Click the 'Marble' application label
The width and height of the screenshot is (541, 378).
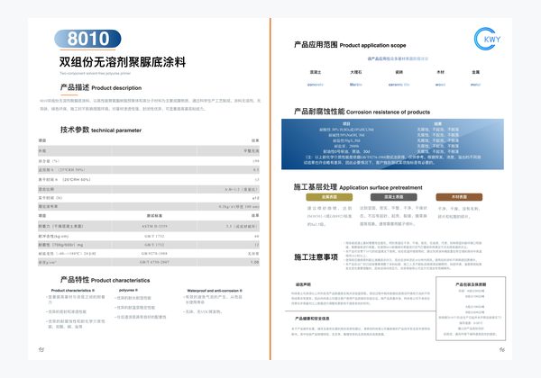(356, 85)
